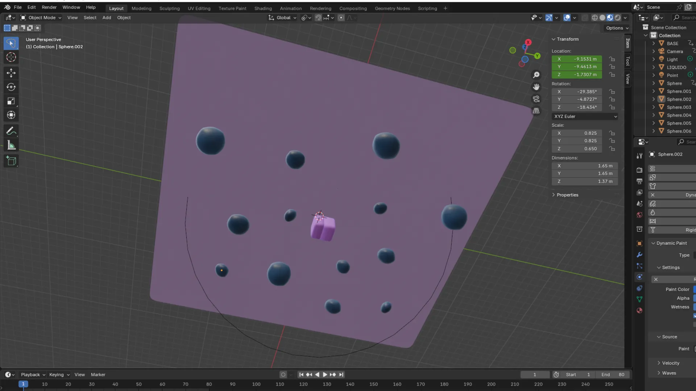Viewport: 696px width, 391px height.
Task: Select the Rotate tool
Action: pyautogui.click(x=11, y=87)
